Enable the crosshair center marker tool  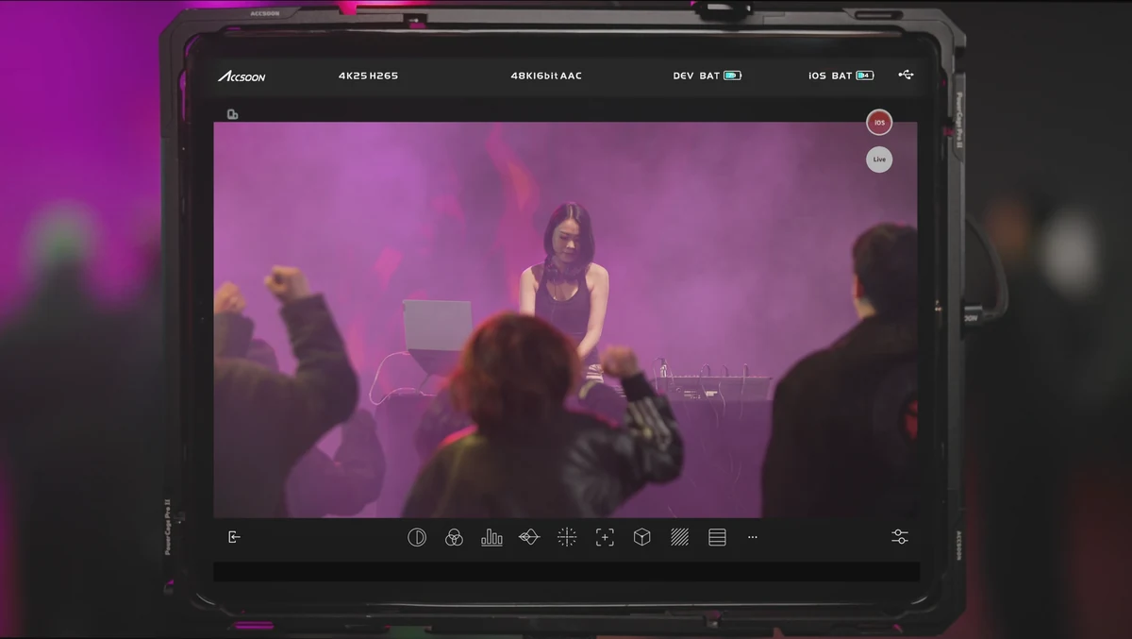(567, 537)
